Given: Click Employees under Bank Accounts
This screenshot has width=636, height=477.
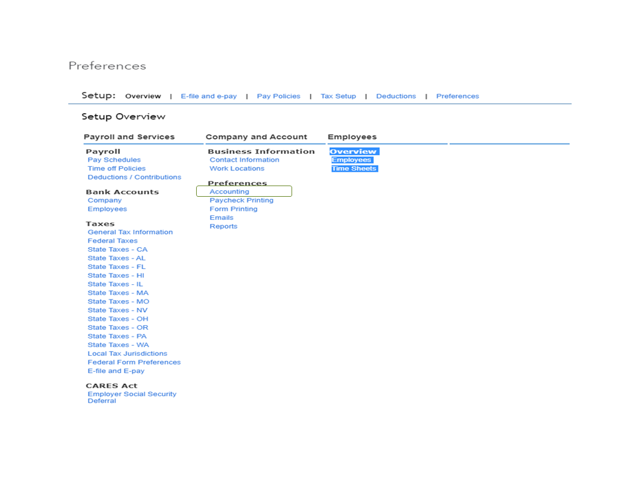Looking at the screenshot, I should 107,209.
